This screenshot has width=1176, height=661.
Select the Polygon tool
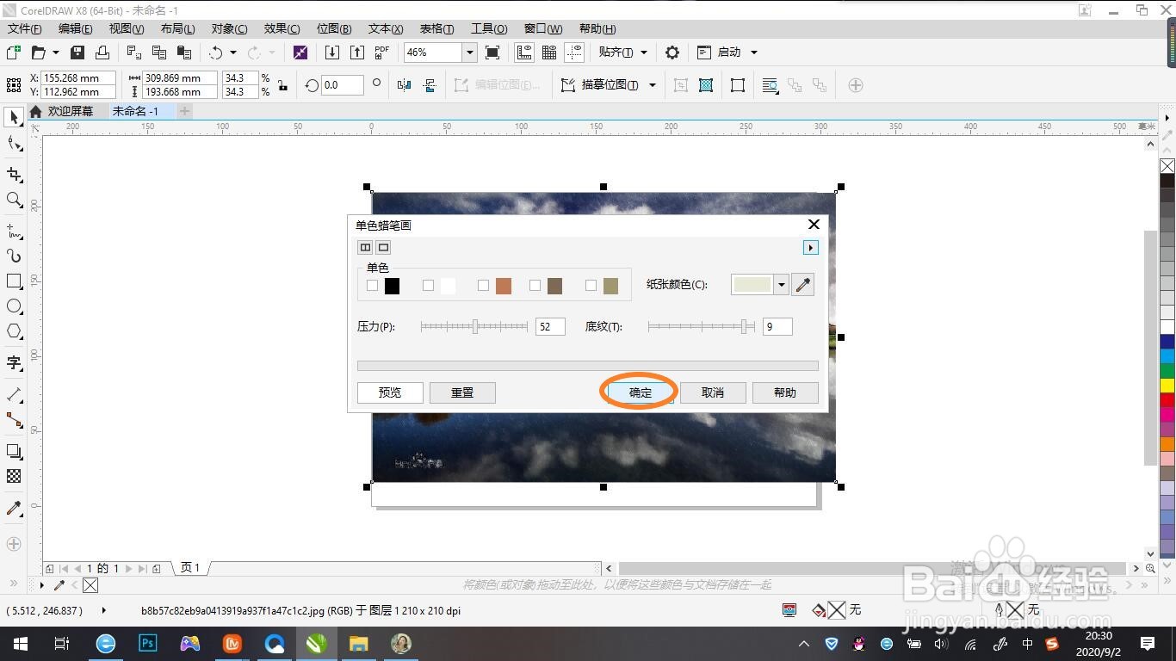tap(14, 331)
